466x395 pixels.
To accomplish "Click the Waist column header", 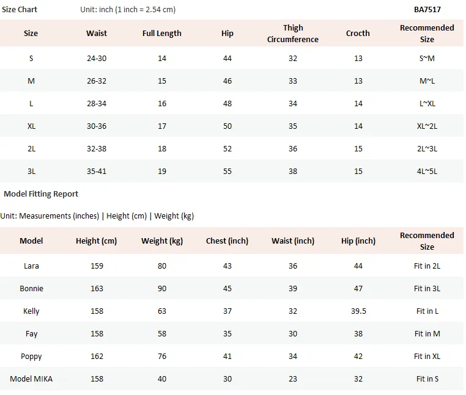I will click(x=97, y=33).
